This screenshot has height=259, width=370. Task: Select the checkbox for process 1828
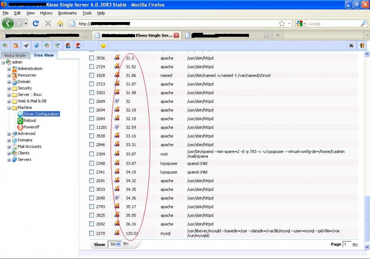[x=92, y=75]
